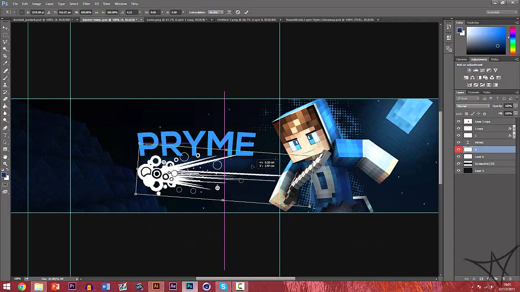The height and width of the screenshot is (292, 520).
Task: Click inside the Color panel picker field
Action: [487, 40]
